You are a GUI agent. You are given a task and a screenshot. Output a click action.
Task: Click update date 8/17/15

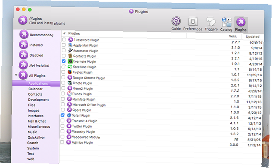tap(255, 80)
